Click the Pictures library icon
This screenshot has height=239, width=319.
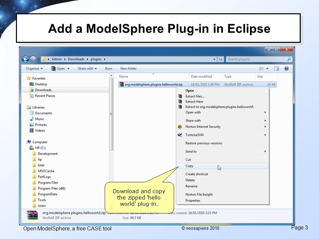pos(32,125)
